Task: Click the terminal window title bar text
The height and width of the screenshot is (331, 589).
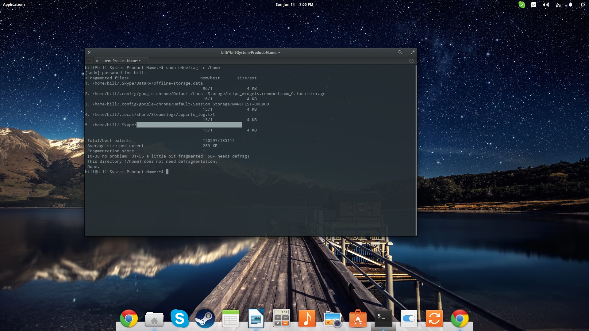Action: (x=251, y=52)
